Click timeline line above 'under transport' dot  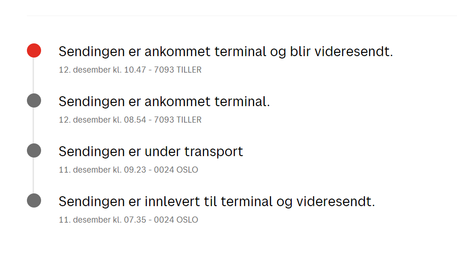pos(33,125)
